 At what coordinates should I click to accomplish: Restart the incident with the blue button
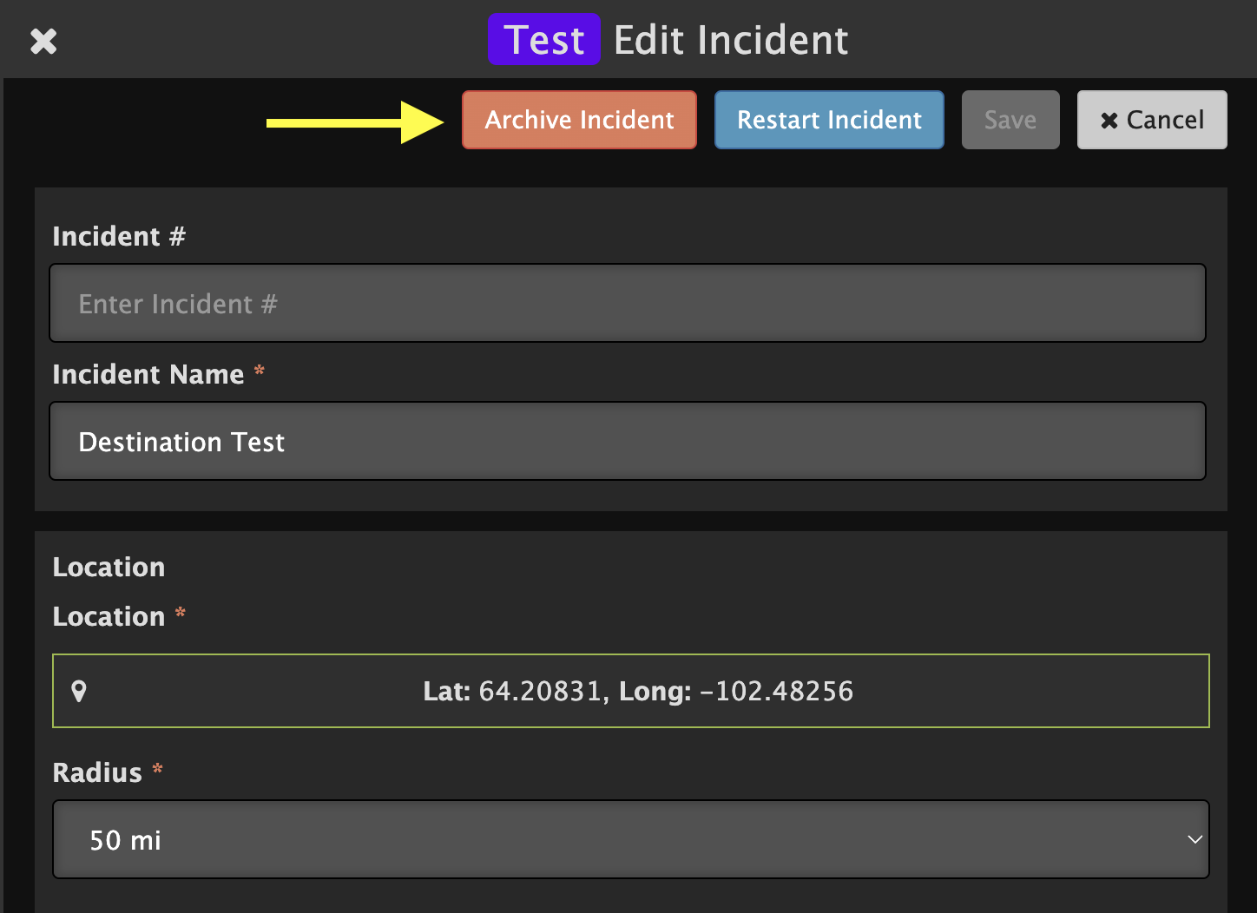pos(829,120)
